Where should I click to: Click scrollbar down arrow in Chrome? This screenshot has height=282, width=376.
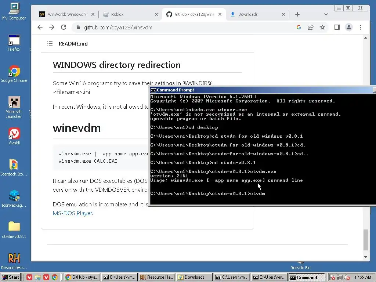365,257
